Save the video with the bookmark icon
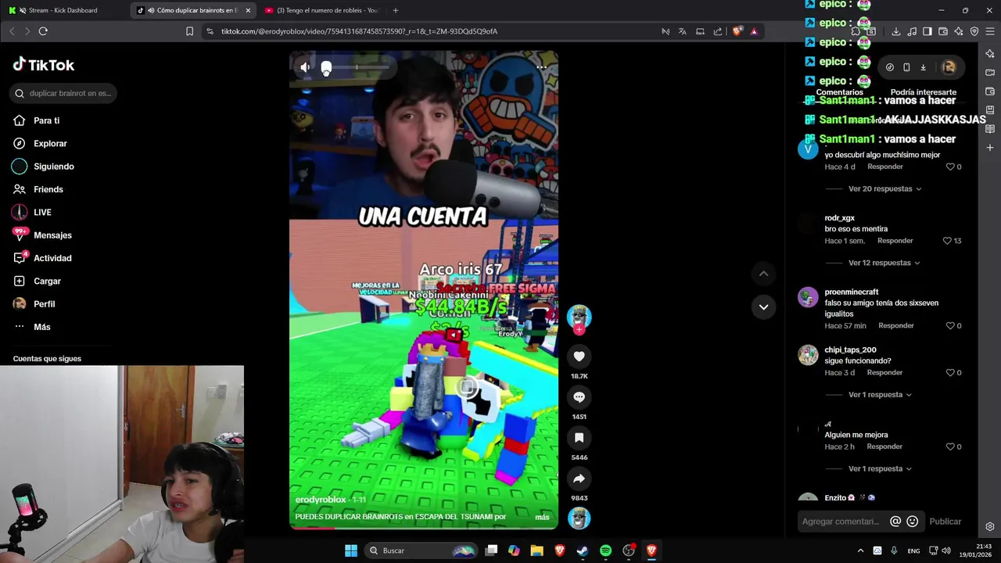This screenshot has height=563, width=1001. coord(579,438)
